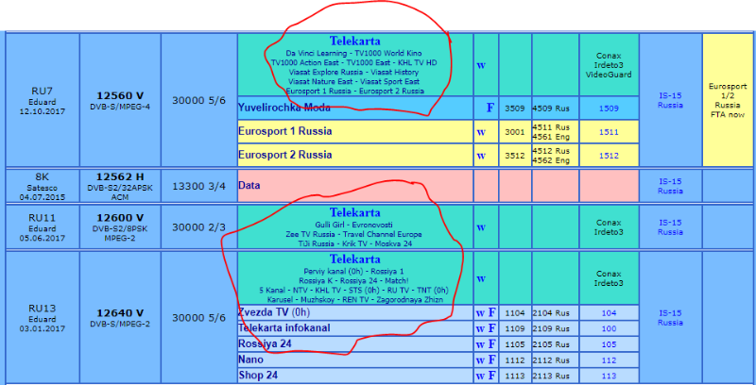Click the RU11 transponder label
This screenshot has width=756, height=385.
[x=43, y=219]
